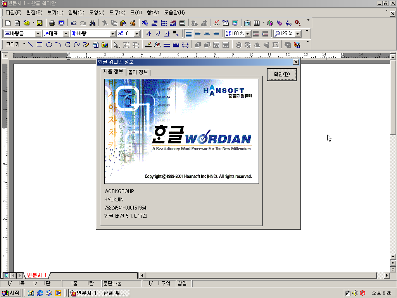The image size is (397, 298).
Task: Create a new blank document icon
Action: (x=8, y=23)
